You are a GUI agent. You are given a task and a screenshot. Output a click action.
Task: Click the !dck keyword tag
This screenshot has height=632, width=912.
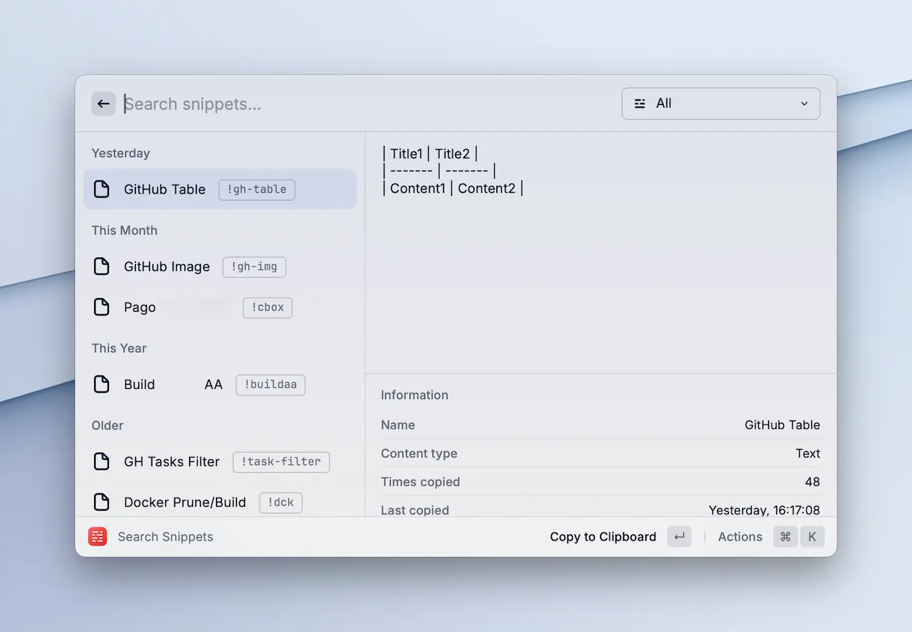tap(280, 503)
